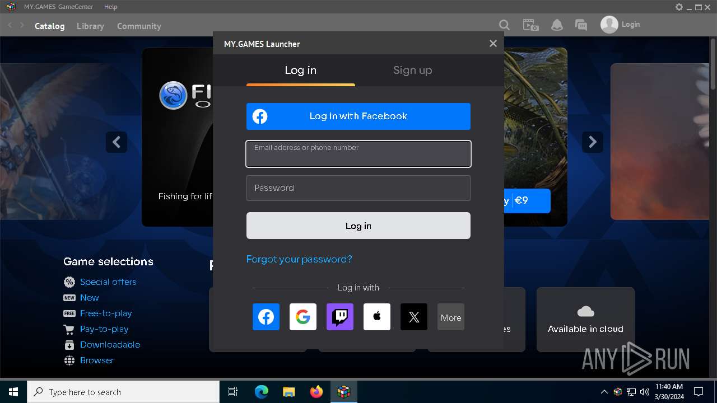Focus the Email address or phone number field
This screenshot has height=403, width=717.
tap(358, 154)
